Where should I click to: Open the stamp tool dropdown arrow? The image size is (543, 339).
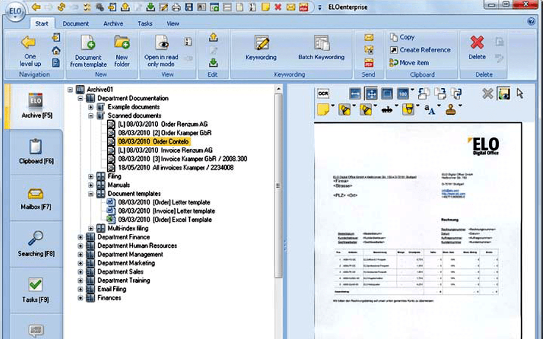click(x=460, y=106)
